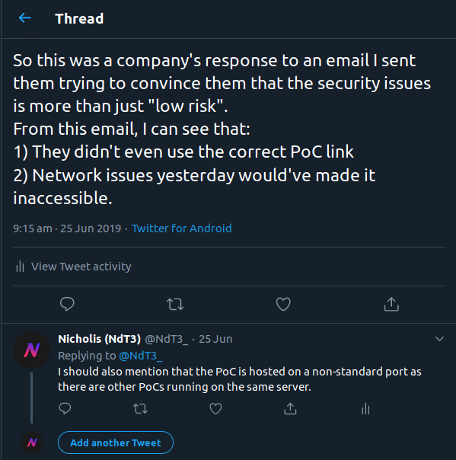
Task: Share the reply tweet
Action: (290, 408)
